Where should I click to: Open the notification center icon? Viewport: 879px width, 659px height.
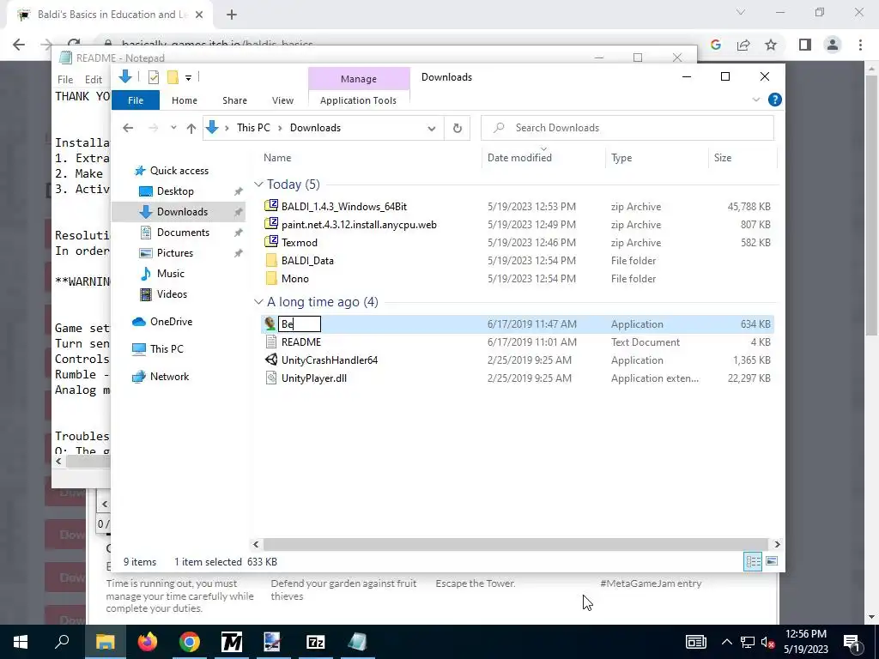click(852, 642)
